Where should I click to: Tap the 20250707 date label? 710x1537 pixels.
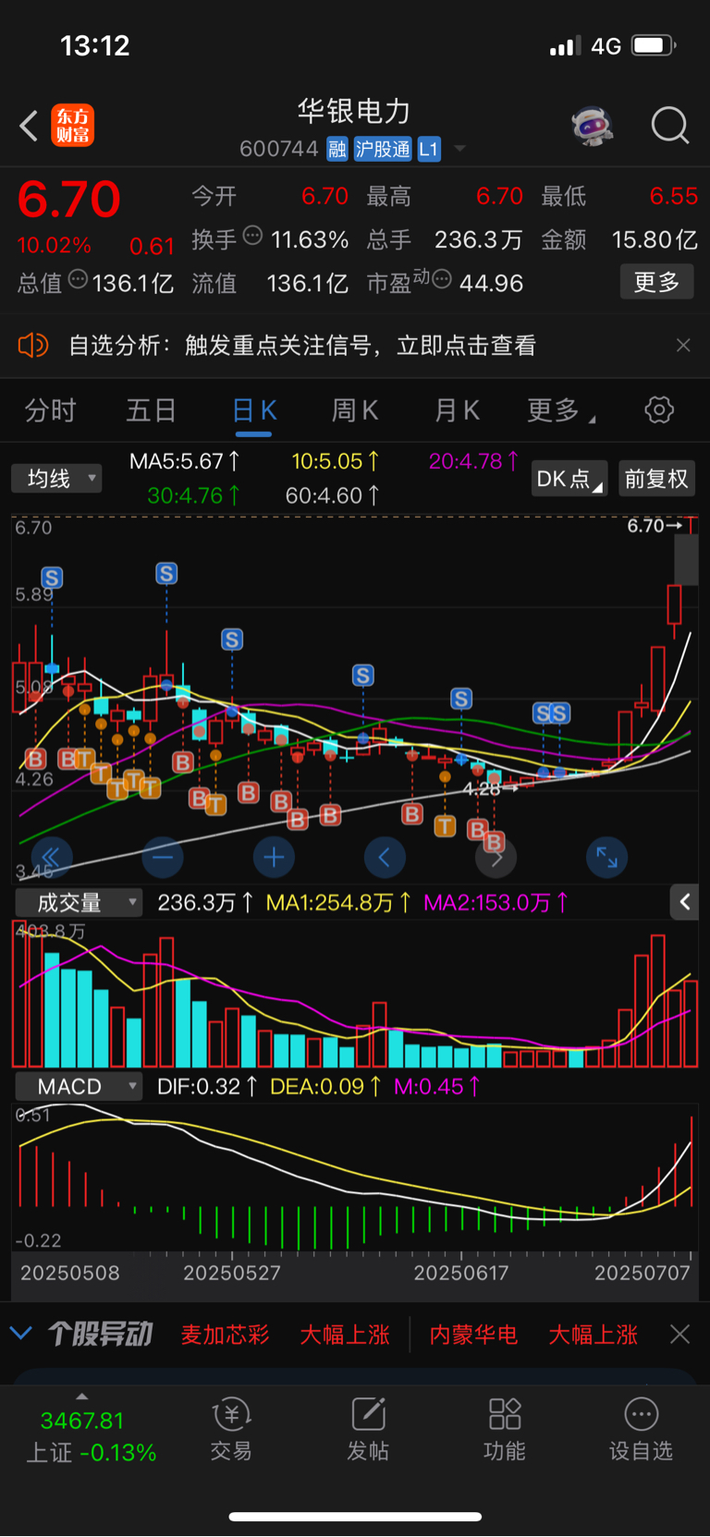(643, 1273)
